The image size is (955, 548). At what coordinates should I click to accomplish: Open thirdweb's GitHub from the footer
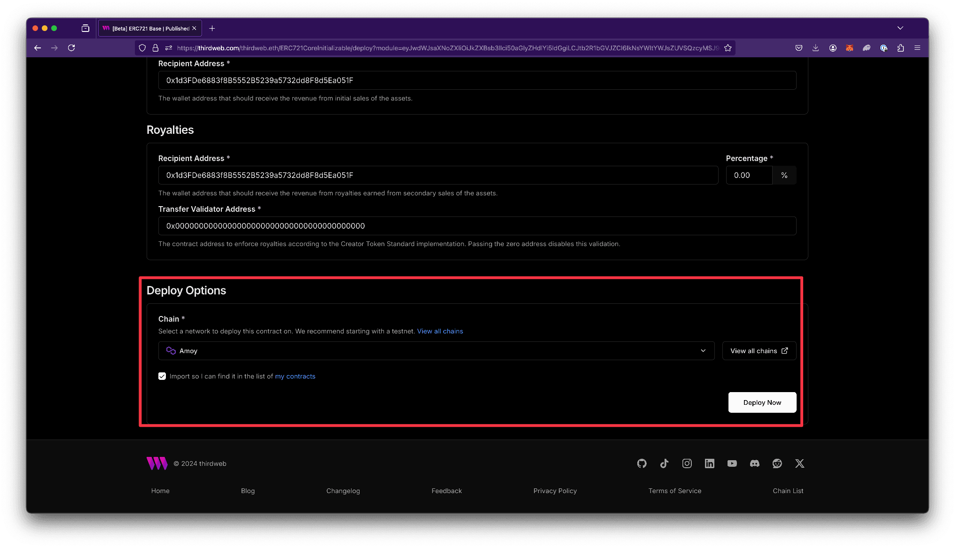click(x=642, y=463)
